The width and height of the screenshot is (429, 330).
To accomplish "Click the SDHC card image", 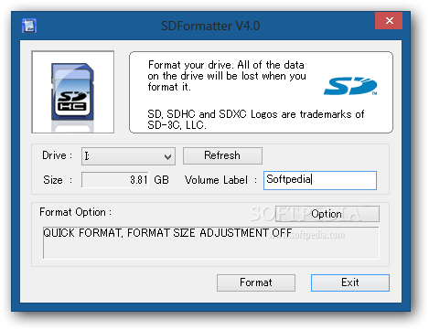I will 73,92.
